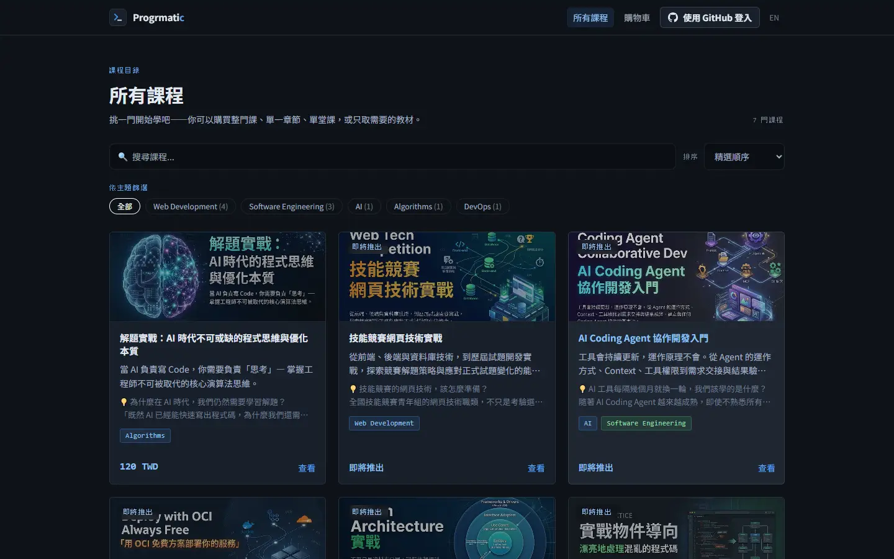Focus the 搜尋課程 search field

[x=392, y=157]
